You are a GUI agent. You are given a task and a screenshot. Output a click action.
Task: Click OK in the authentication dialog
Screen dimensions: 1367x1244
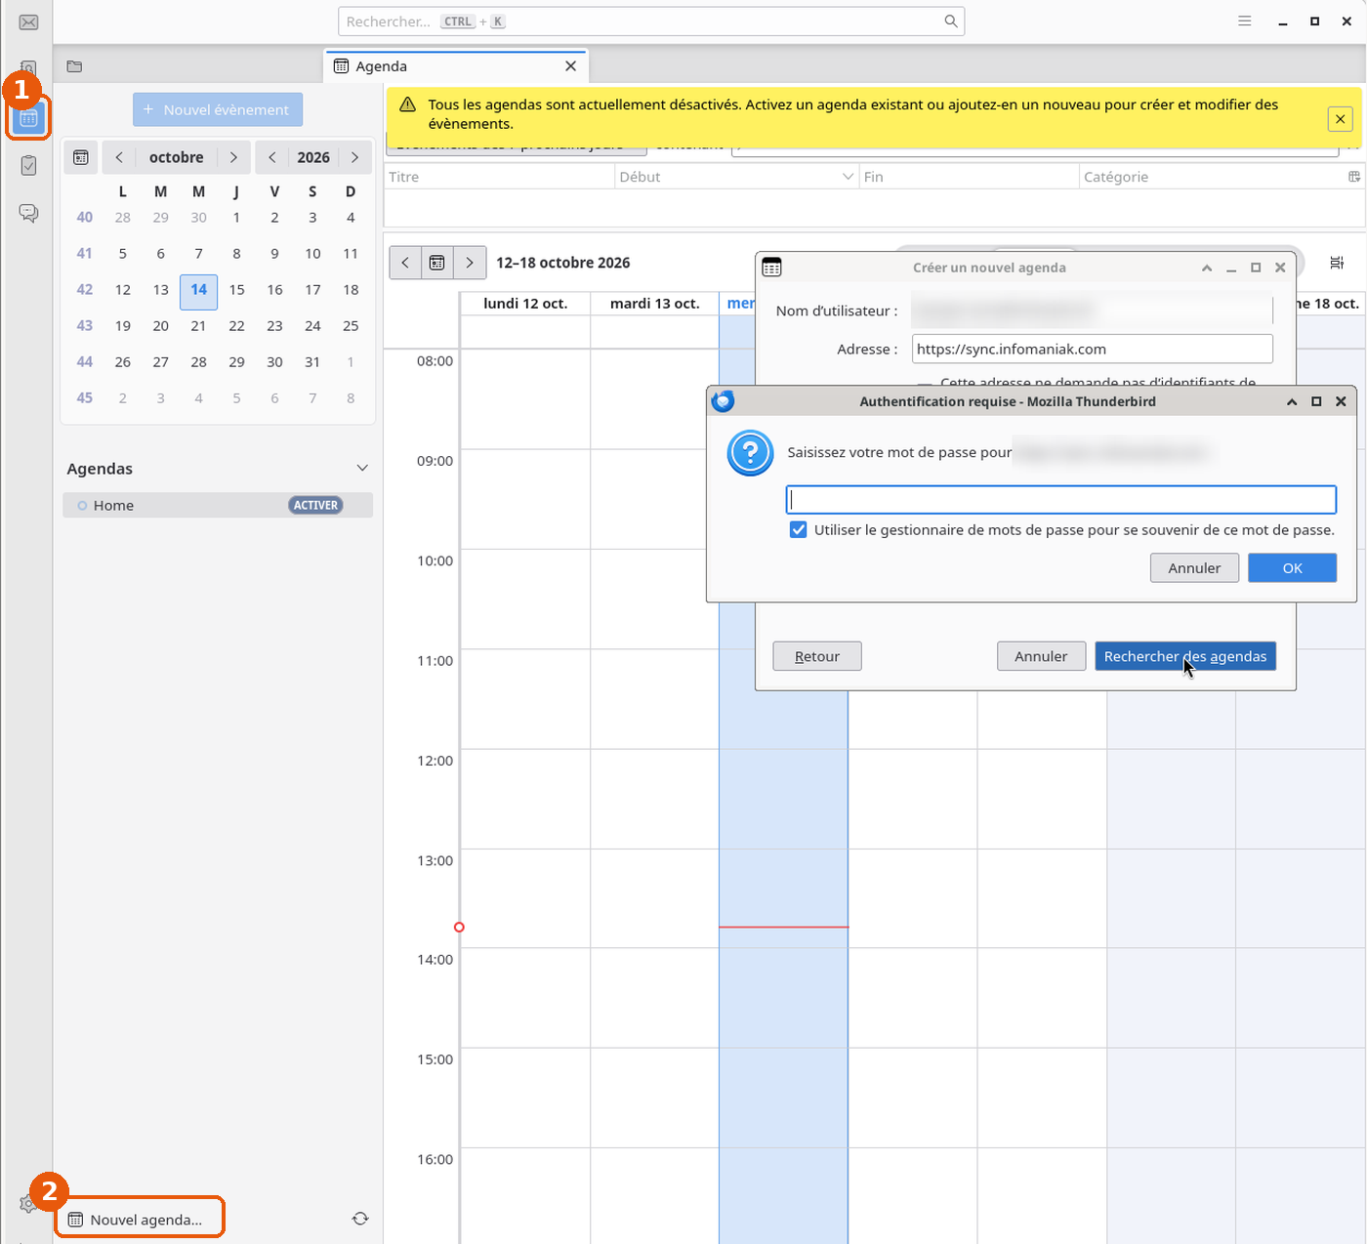[1292, 568]
